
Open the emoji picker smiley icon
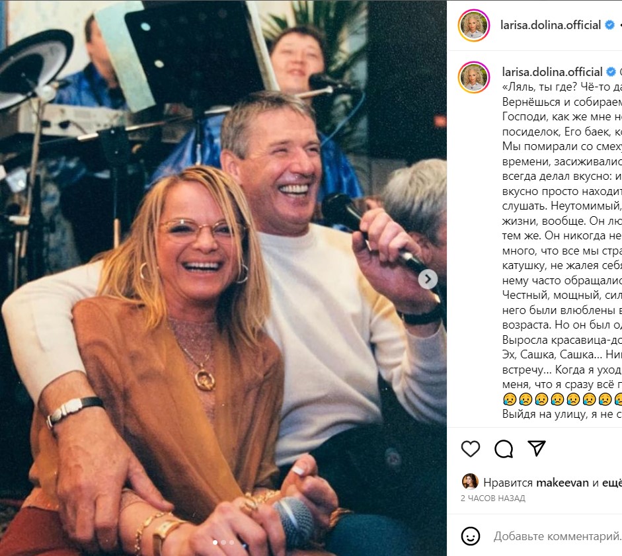[471, 536]
